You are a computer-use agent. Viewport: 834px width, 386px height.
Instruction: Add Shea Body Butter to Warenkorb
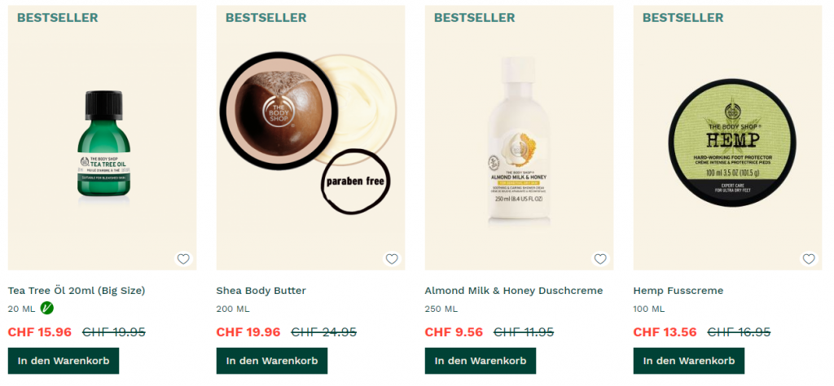(272, 361)
